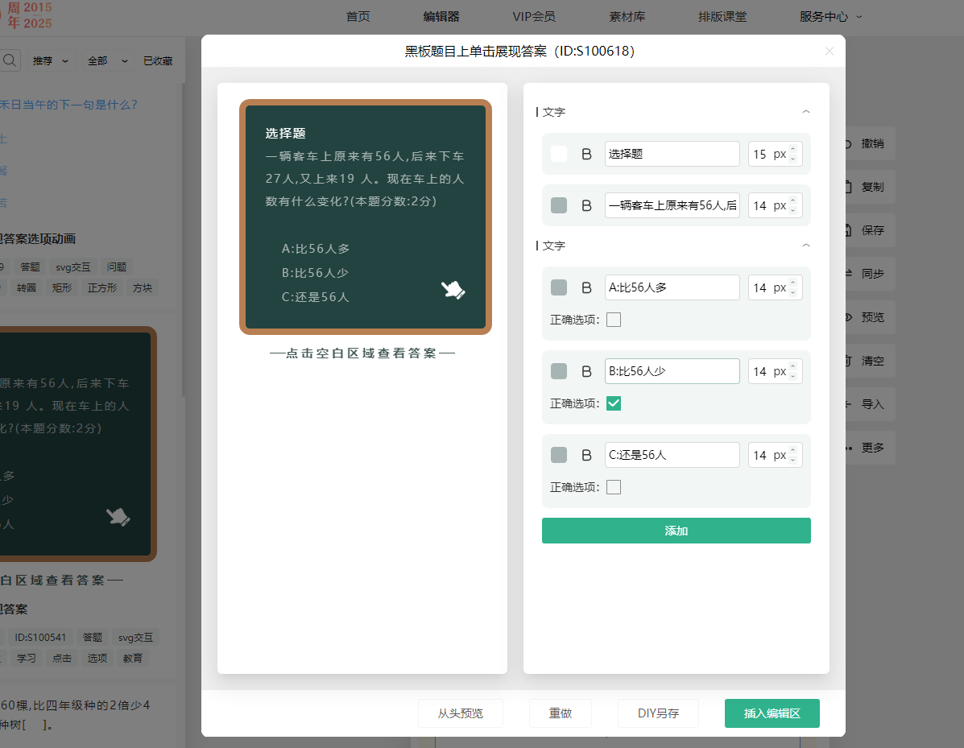Click the 添加 button to add an option
This screenshot has height=748, width=964.
click(x=676, y=531)
